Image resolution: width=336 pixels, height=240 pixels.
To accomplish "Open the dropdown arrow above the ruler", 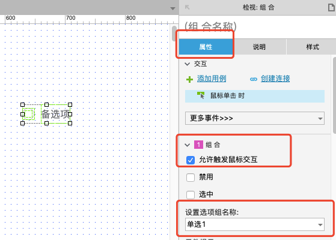I will (x=173, y=8).
